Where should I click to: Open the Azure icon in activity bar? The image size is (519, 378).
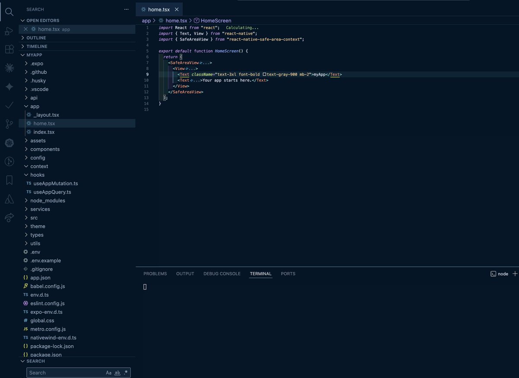click(x=9, y=199)
